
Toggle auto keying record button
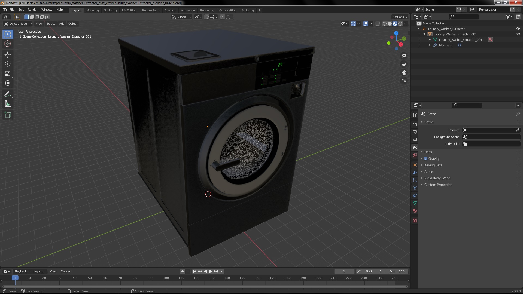click(x=183, y=271)
